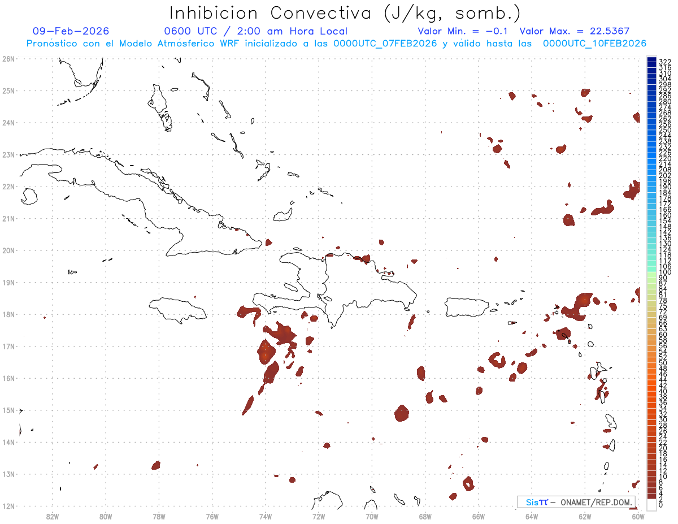The image size is (678, 524).
Task: Click the longitude label '82W'
Action: [x=53, y=516]
